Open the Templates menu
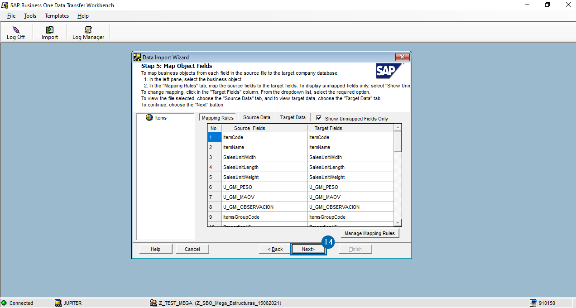The image size is (576, 308). point(57,16)
